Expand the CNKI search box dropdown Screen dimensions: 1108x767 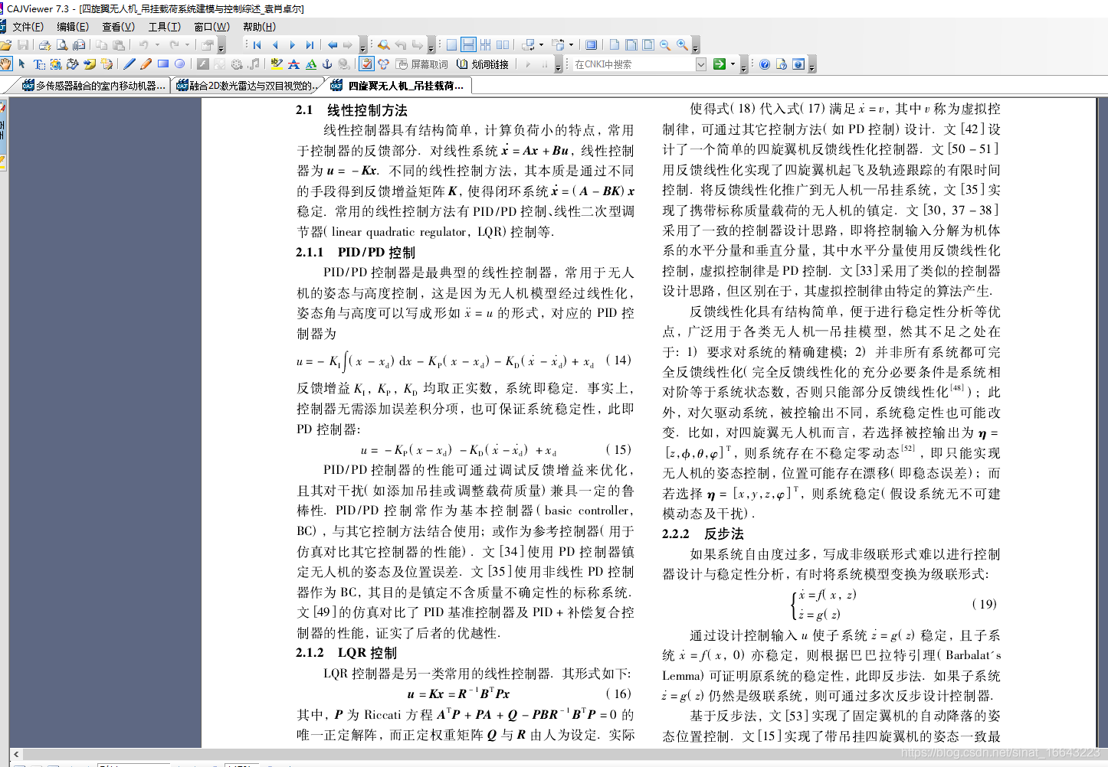click(x=701, y=64)
